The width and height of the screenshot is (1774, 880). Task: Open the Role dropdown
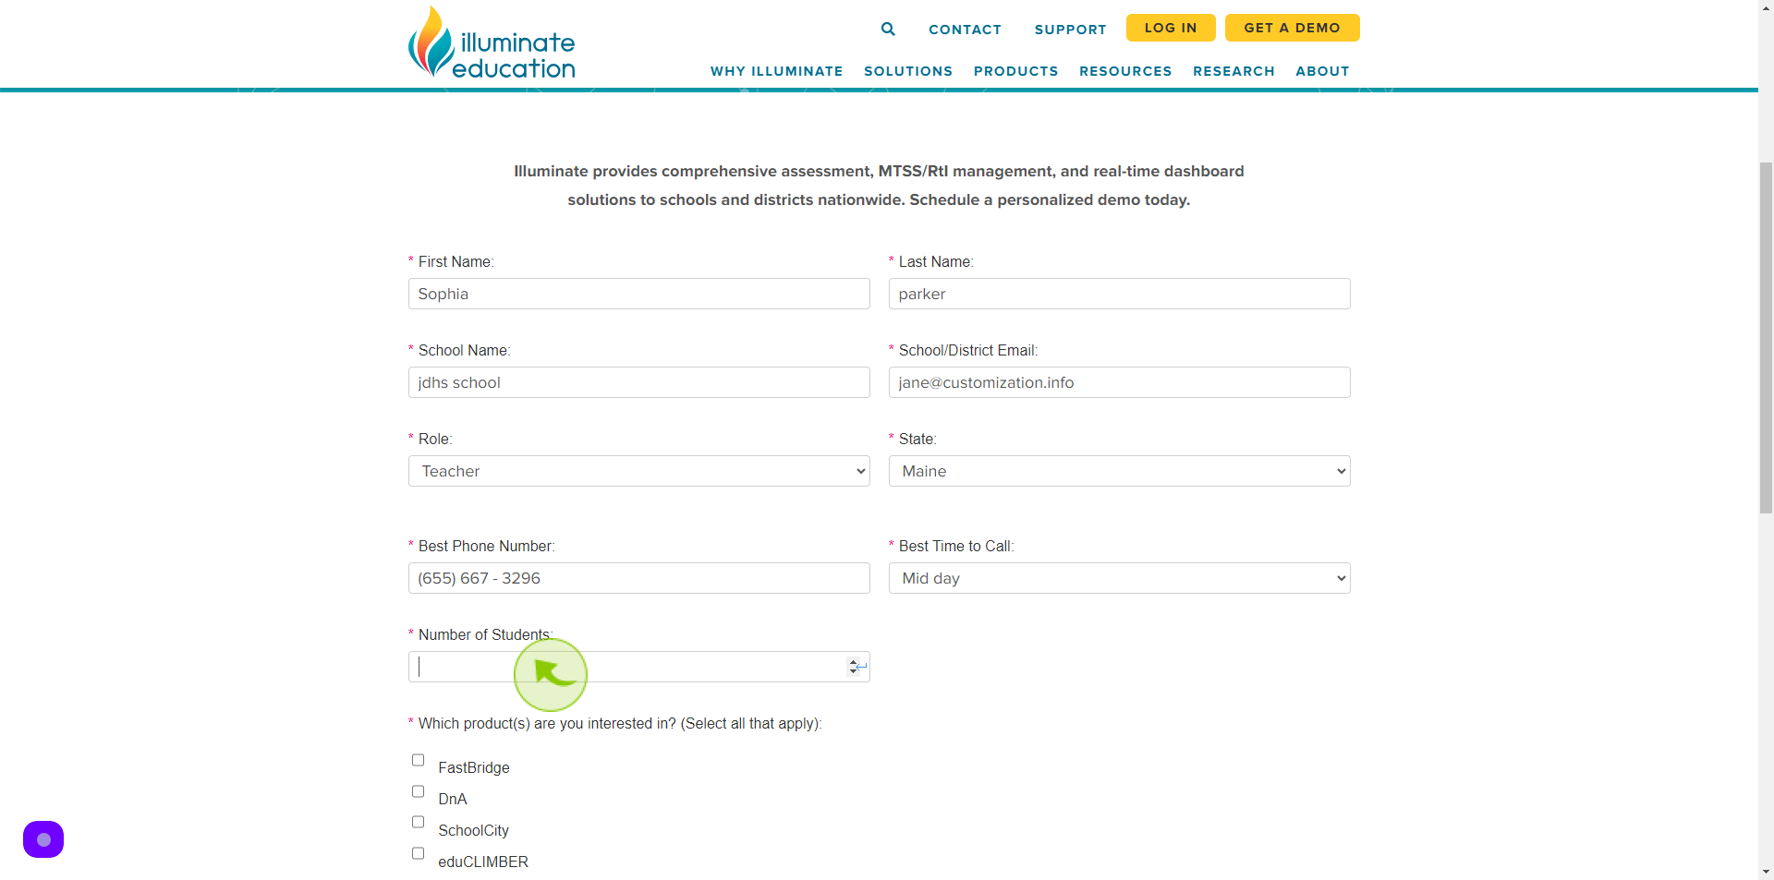tap(639, 471)
